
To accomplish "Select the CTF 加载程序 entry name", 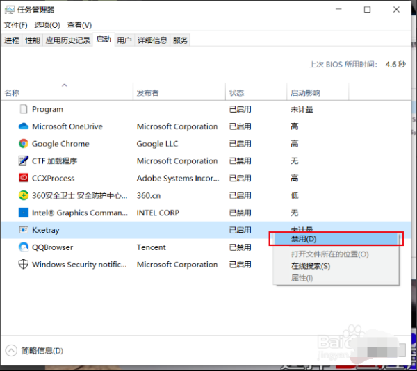I will tap(54, 160).
